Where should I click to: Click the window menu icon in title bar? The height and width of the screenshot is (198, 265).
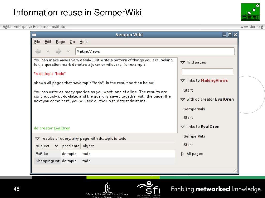tap(34, 35)
